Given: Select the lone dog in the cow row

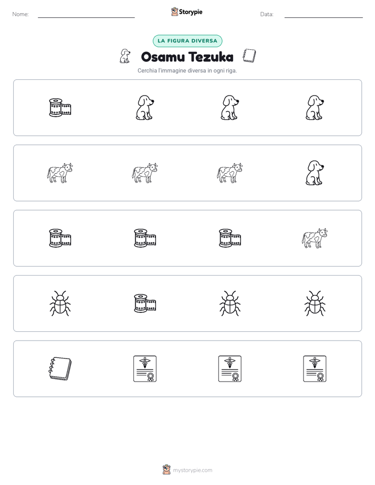Looking at the screenshot, I should pyautogui.click(x=315, y=173).
